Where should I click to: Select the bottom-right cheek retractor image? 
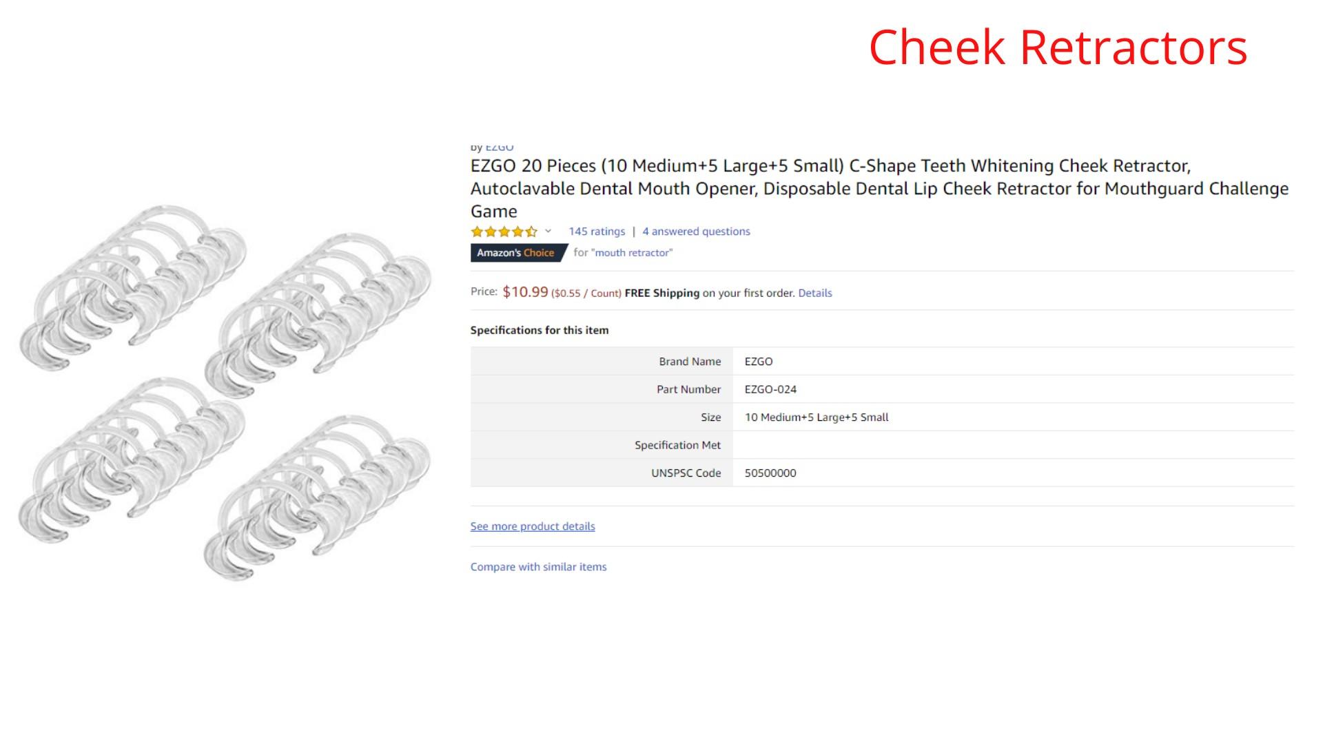[318, 497]
